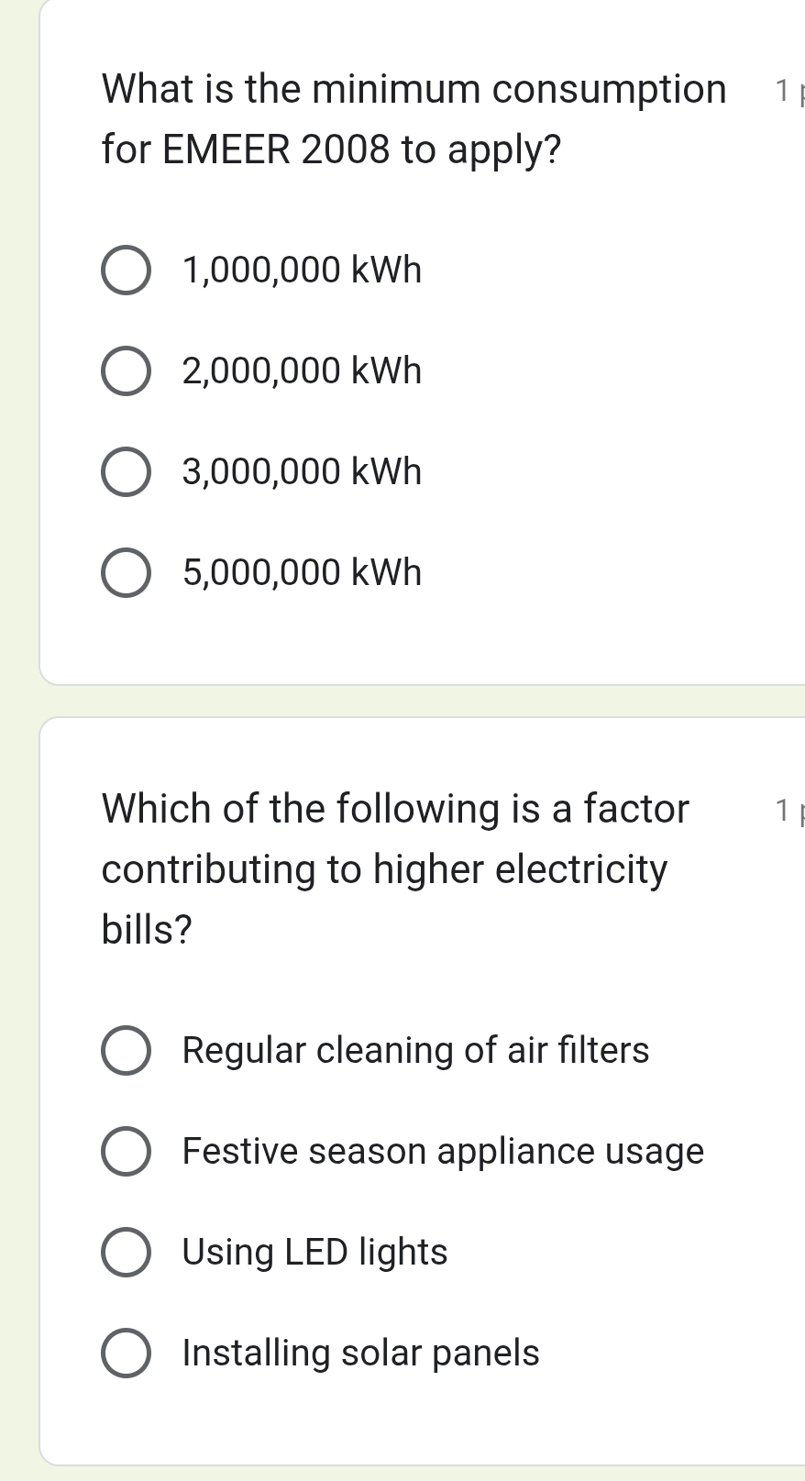Screen dimensions: 805x1481
Task: Select the 1,000,000 kWh radio button
Action: pyautogui.click(x=126, y=271)
